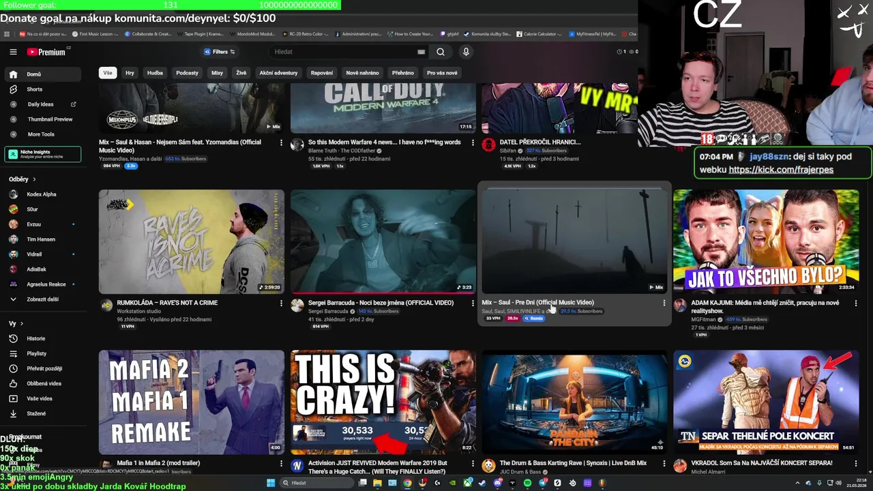Select the Vše filter chip
This screenshot has width=873, height=491.
pos(107,73)
